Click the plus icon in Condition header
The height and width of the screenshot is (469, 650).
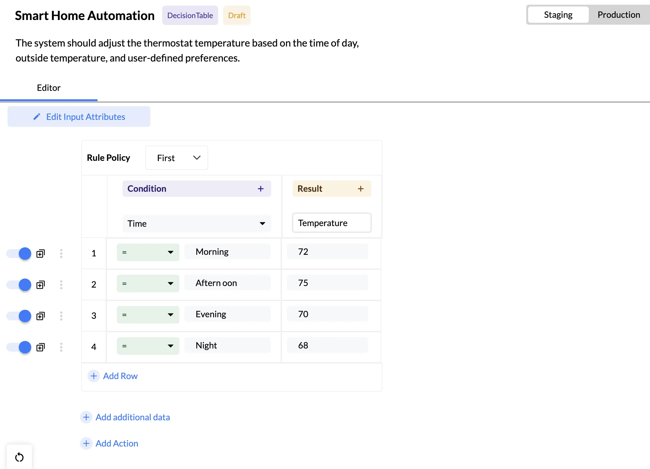261,189
